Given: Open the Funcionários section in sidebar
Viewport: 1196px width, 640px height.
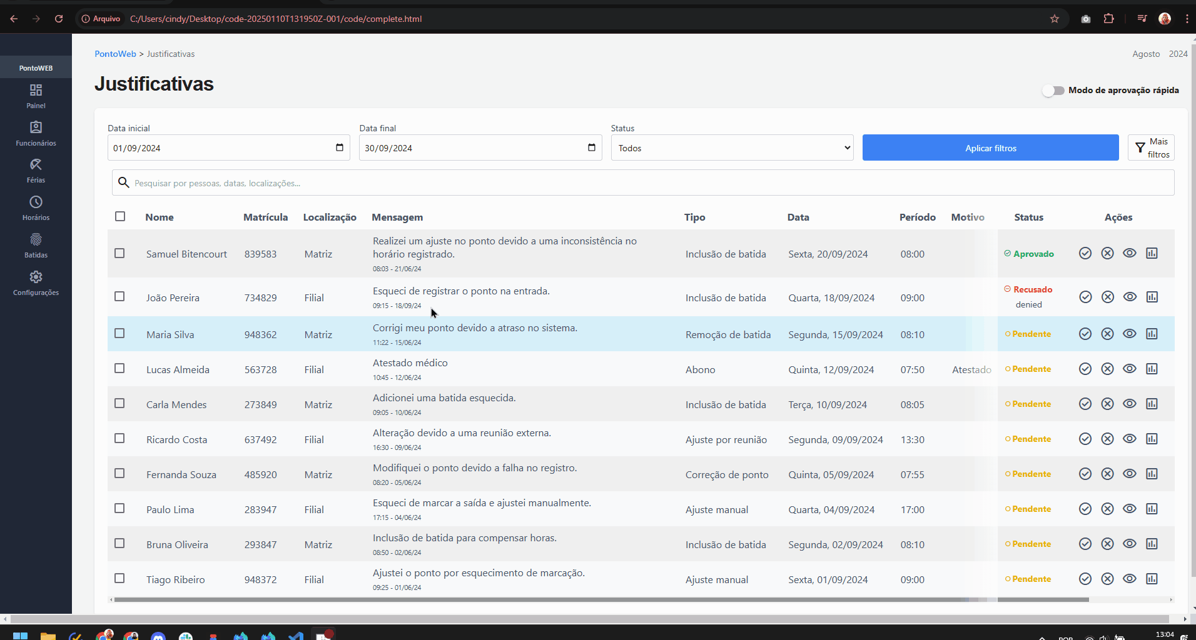Looking at the screenshot, I should [x=36, y=133].
